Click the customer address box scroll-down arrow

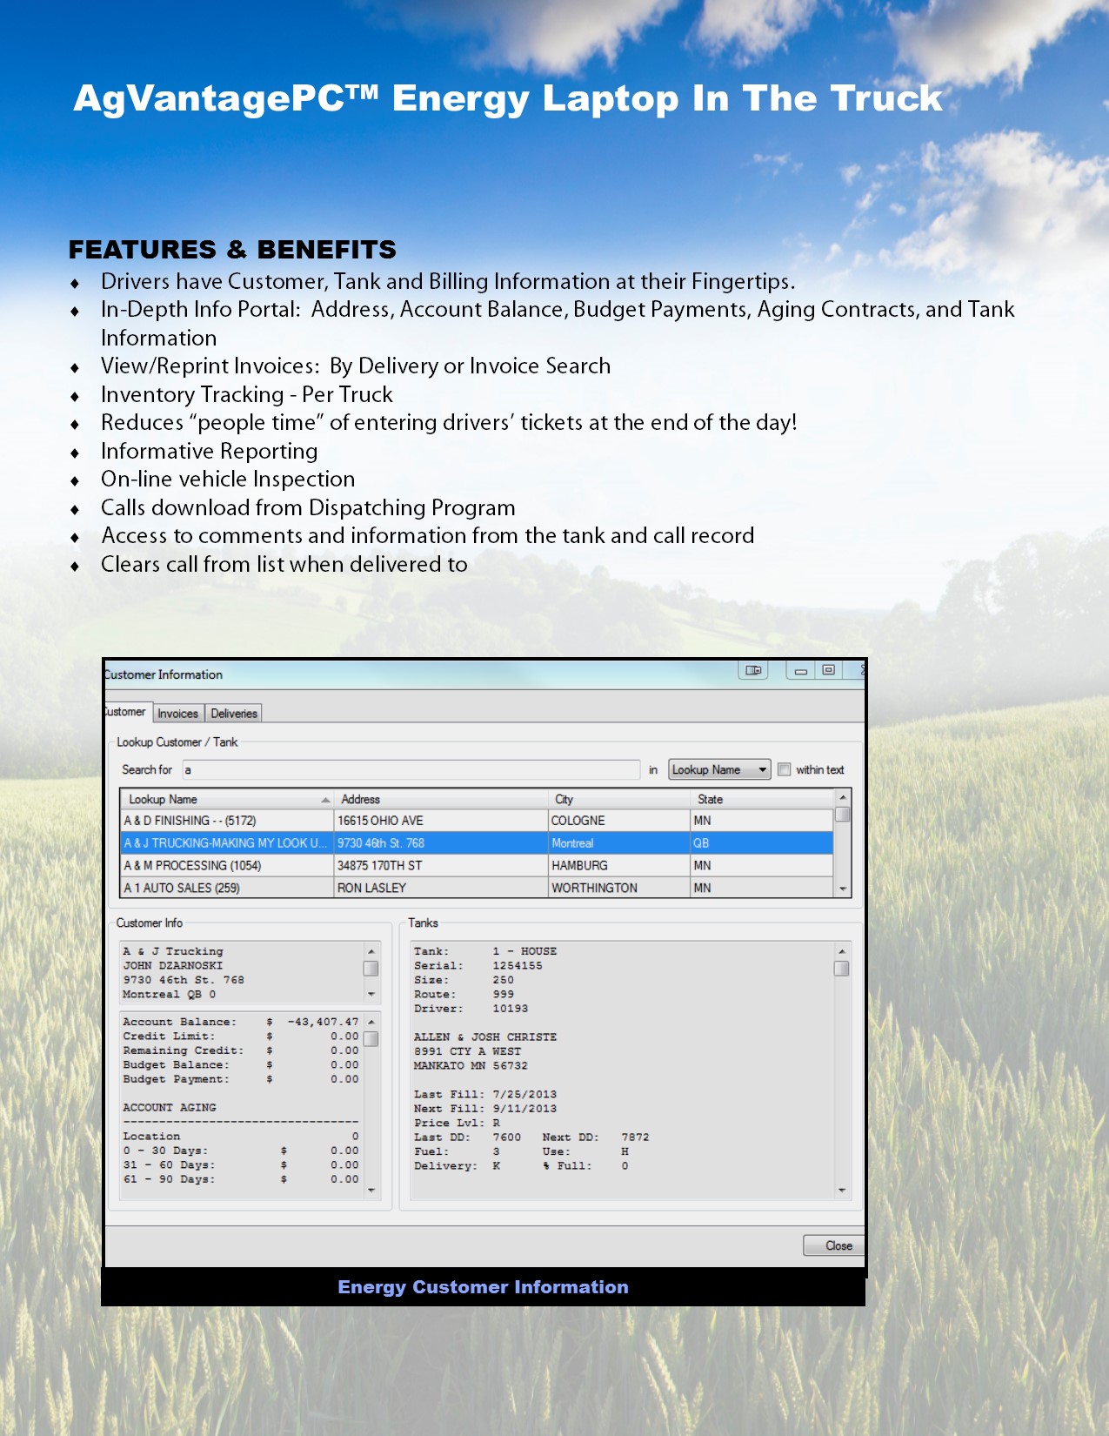pos(371,994)
